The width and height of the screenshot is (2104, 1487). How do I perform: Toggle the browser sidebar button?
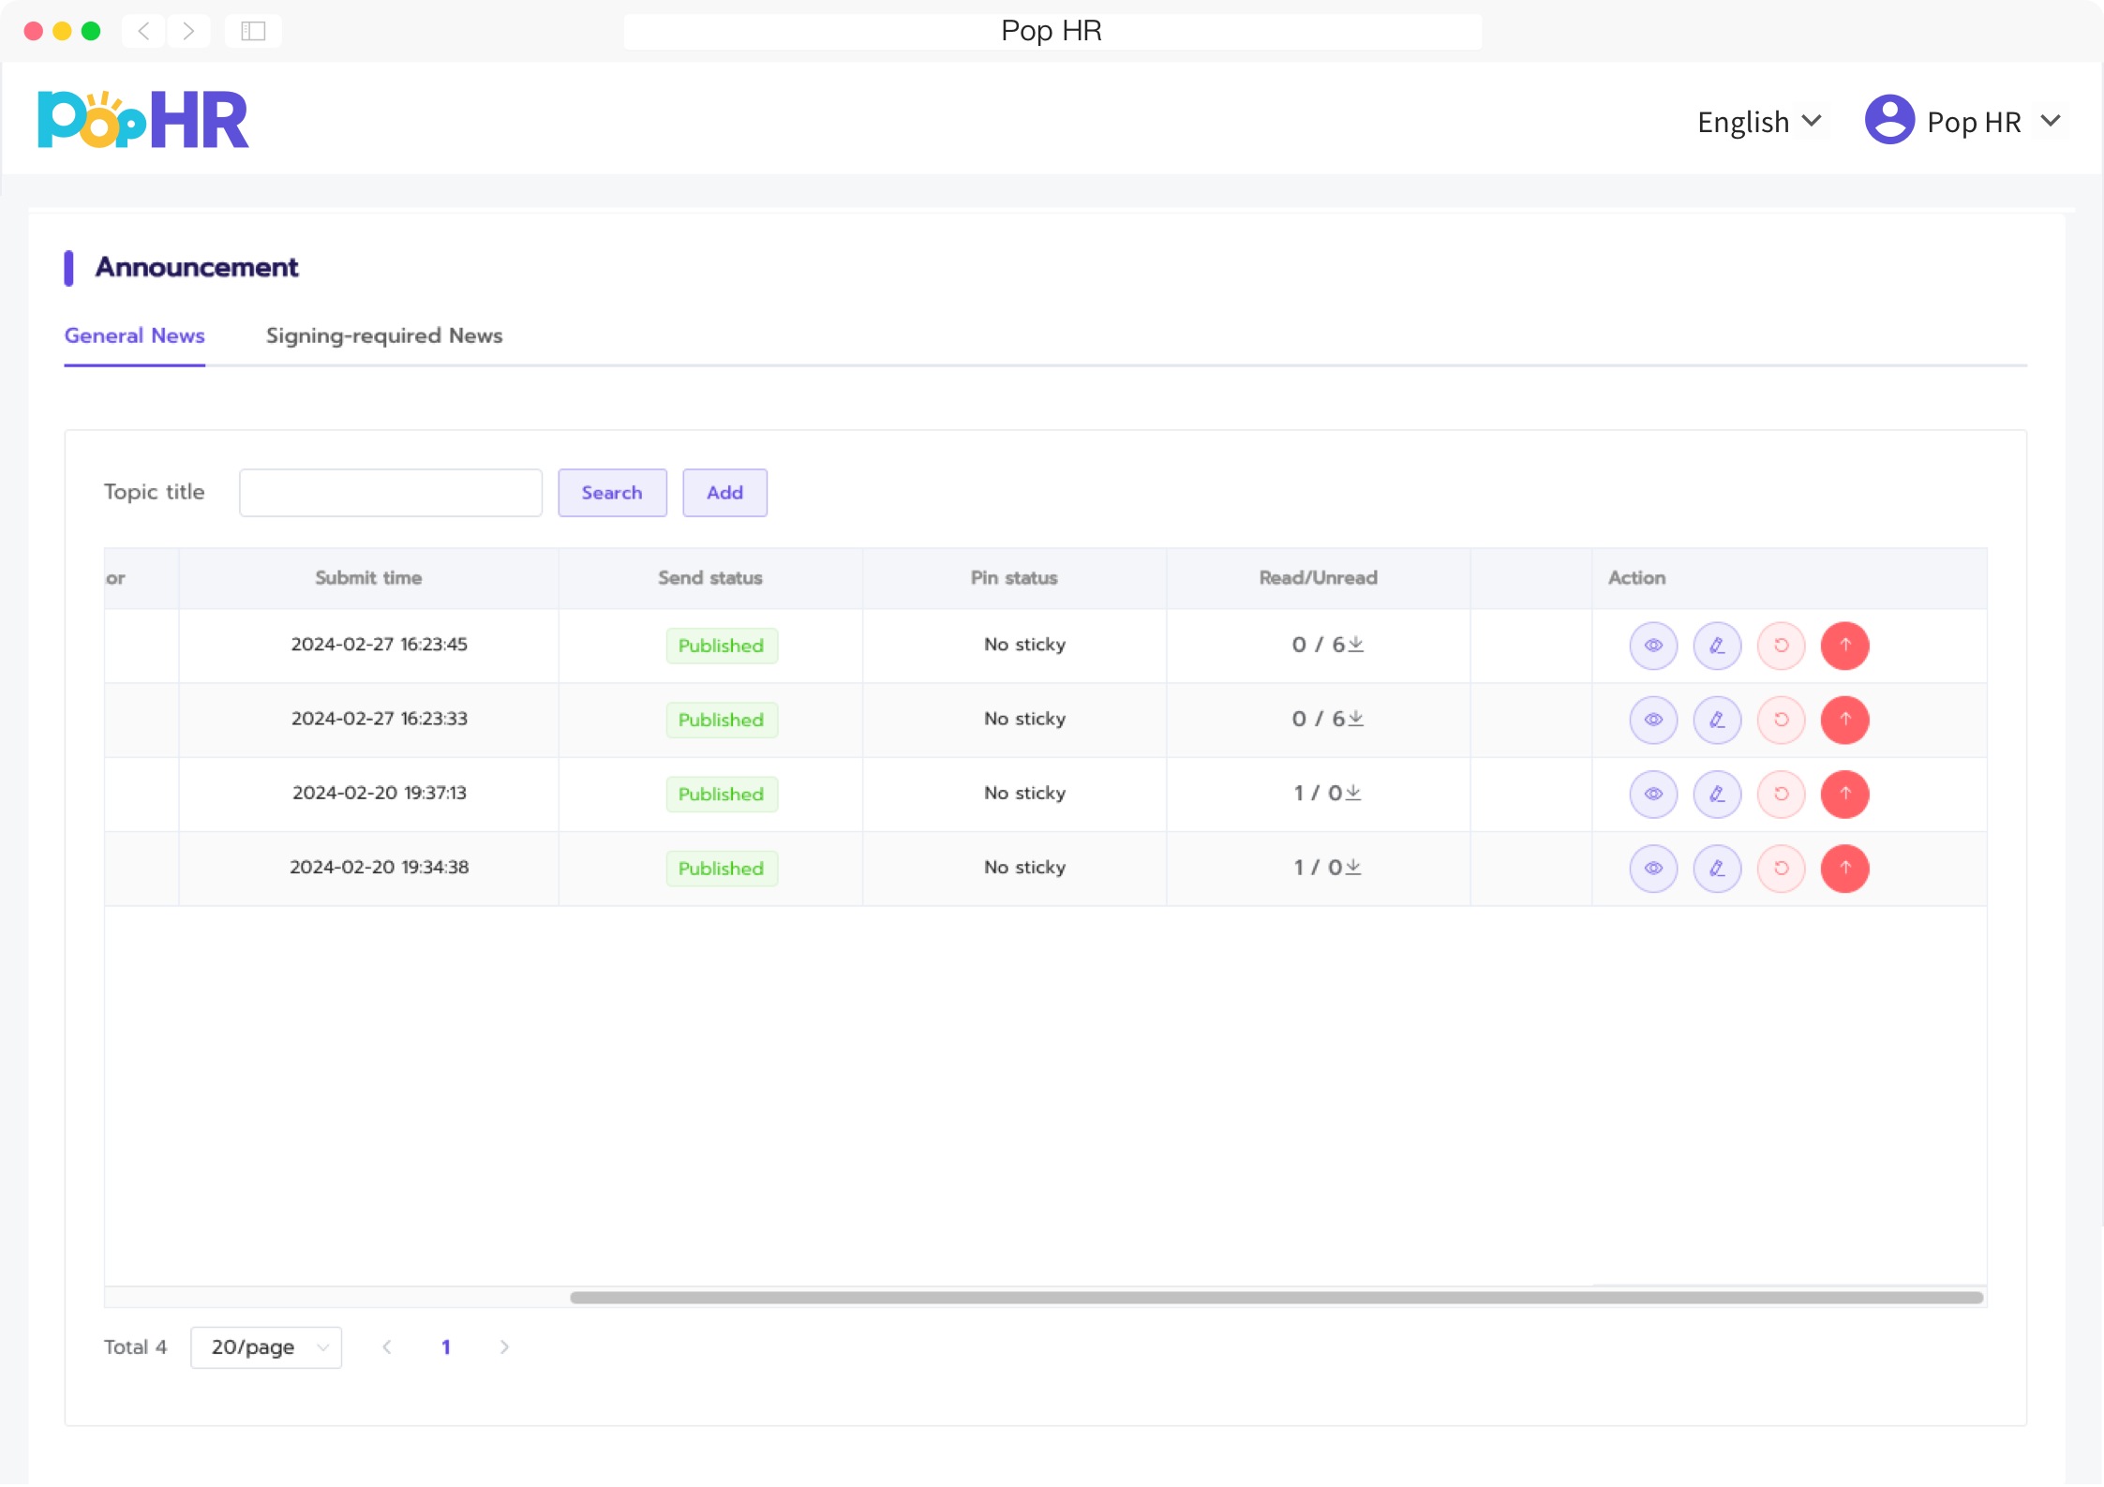tap(253, 31)
